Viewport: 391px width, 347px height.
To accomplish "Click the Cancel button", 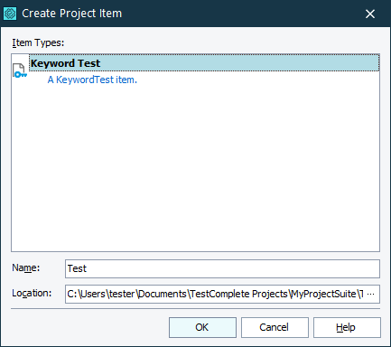I will 275,327.
